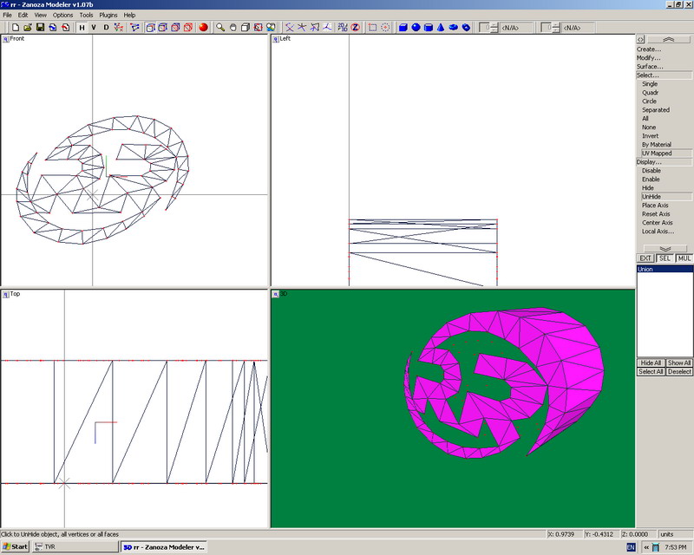Open Top viewport options icon

coord(6,294)
